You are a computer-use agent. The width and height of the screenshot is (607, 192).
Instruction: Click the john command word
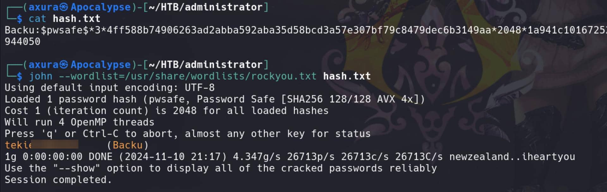tap(41, 76)
